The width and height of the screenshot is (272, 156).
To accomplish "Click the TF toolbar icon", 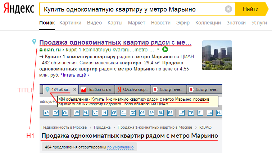I will pyautogui.click(x=191, y=113).
